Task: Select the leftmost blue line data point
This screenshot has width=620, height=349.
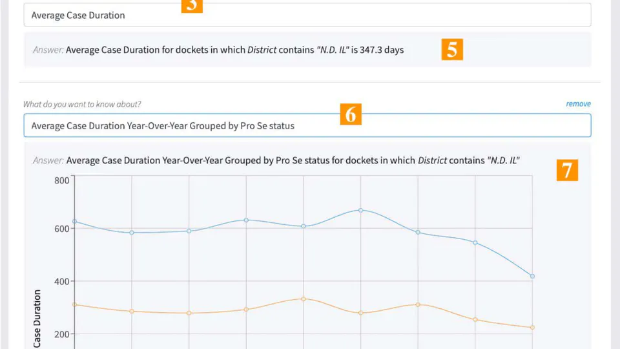Action: tap(75, 222)
